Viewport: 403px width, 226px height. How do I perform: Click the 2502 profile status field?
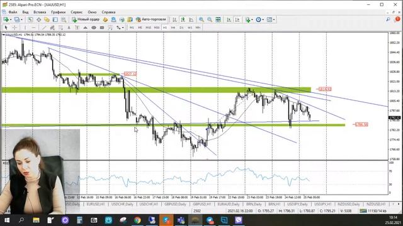[x=197, y=211]
